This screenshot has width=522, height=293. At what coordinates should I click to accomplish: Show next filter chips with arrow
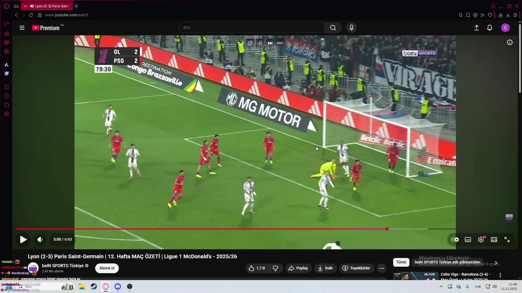click(x=496, y=263)
